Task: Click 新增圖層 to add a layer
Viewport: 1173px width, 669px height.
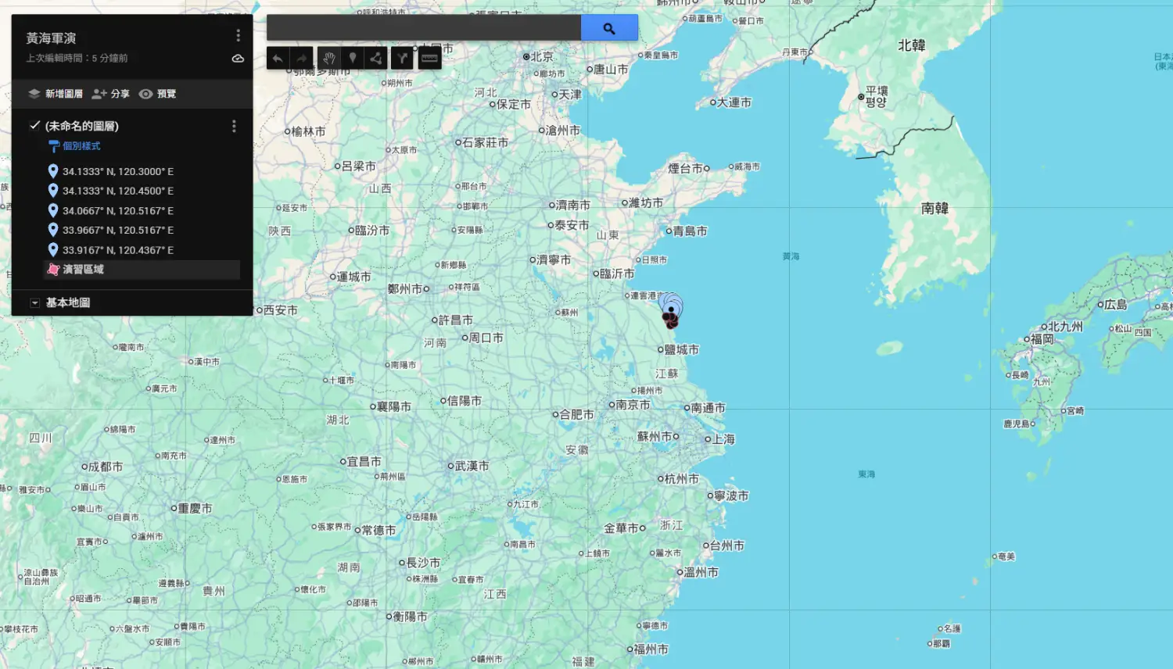Action: click(56, 94)
